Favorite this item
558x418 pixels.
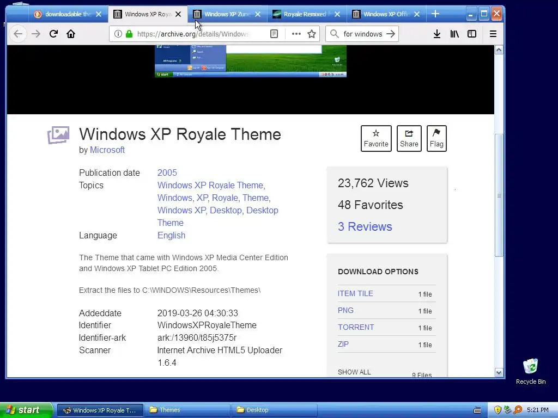[x=376, y=138]
